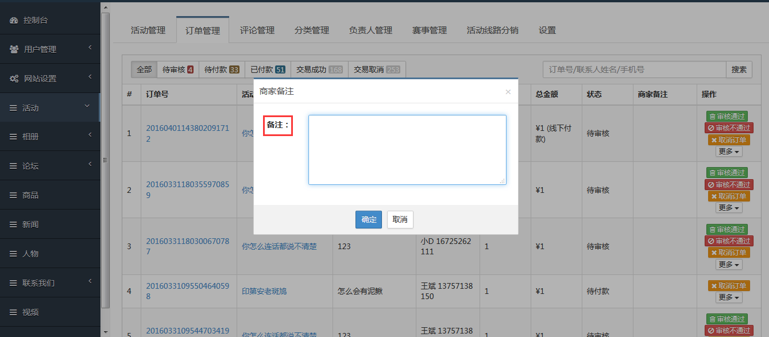Viewport: 769px width, 337px height.
Task: Open 你怎么连话都说不清楚 link in order row 3
Action: [x=279, y=246]
